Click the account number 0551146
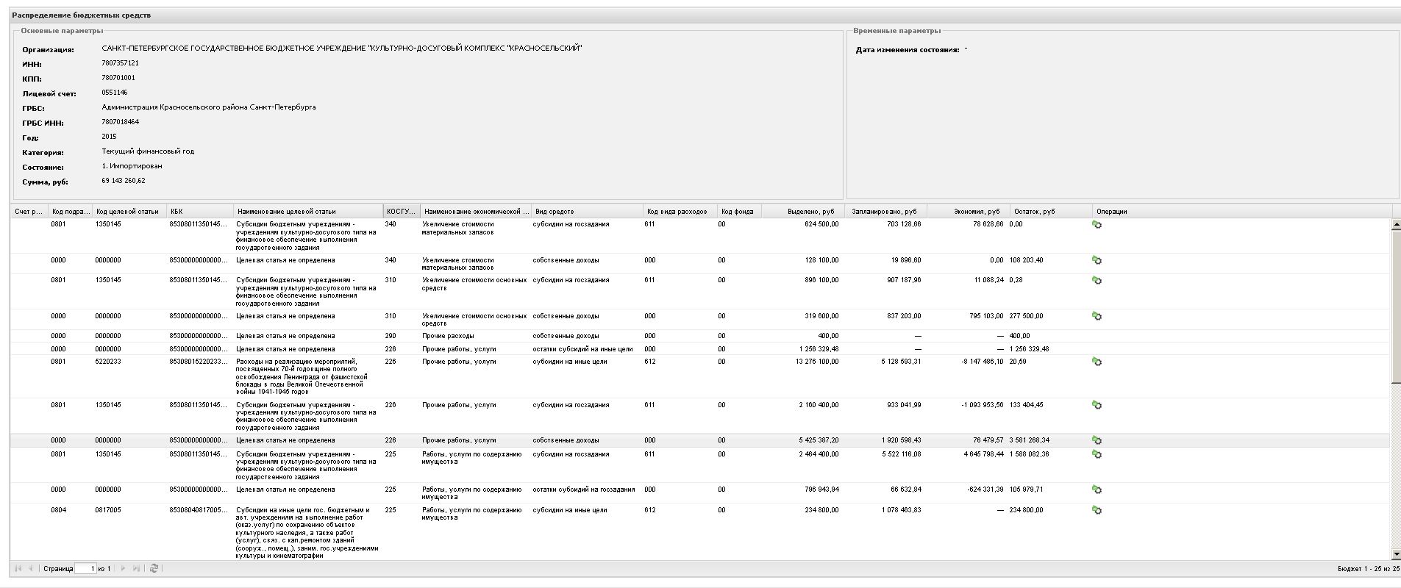Viewport: 1401px width, 588px height. point(114,93)
